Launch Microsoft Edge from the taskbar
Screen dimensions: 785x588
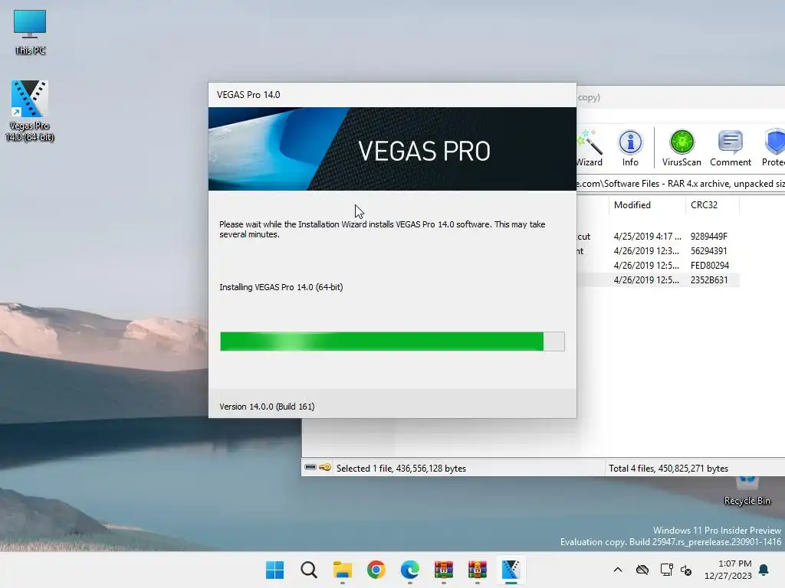pos(410,570)
